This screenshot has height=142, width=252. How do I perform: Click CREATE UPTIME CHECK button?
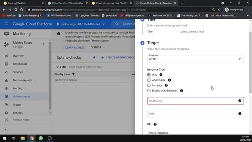click(x=118, y=58)
